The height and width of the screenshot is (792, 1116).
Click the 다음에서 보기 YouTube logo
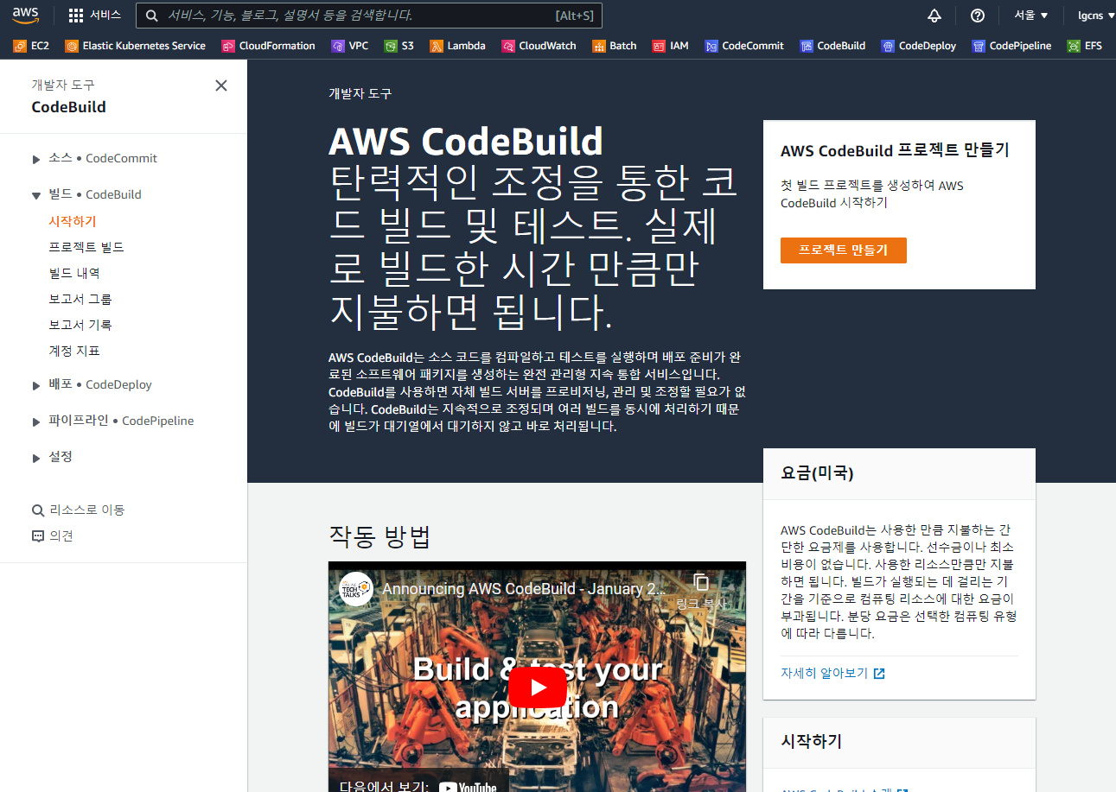coord(468,788)
